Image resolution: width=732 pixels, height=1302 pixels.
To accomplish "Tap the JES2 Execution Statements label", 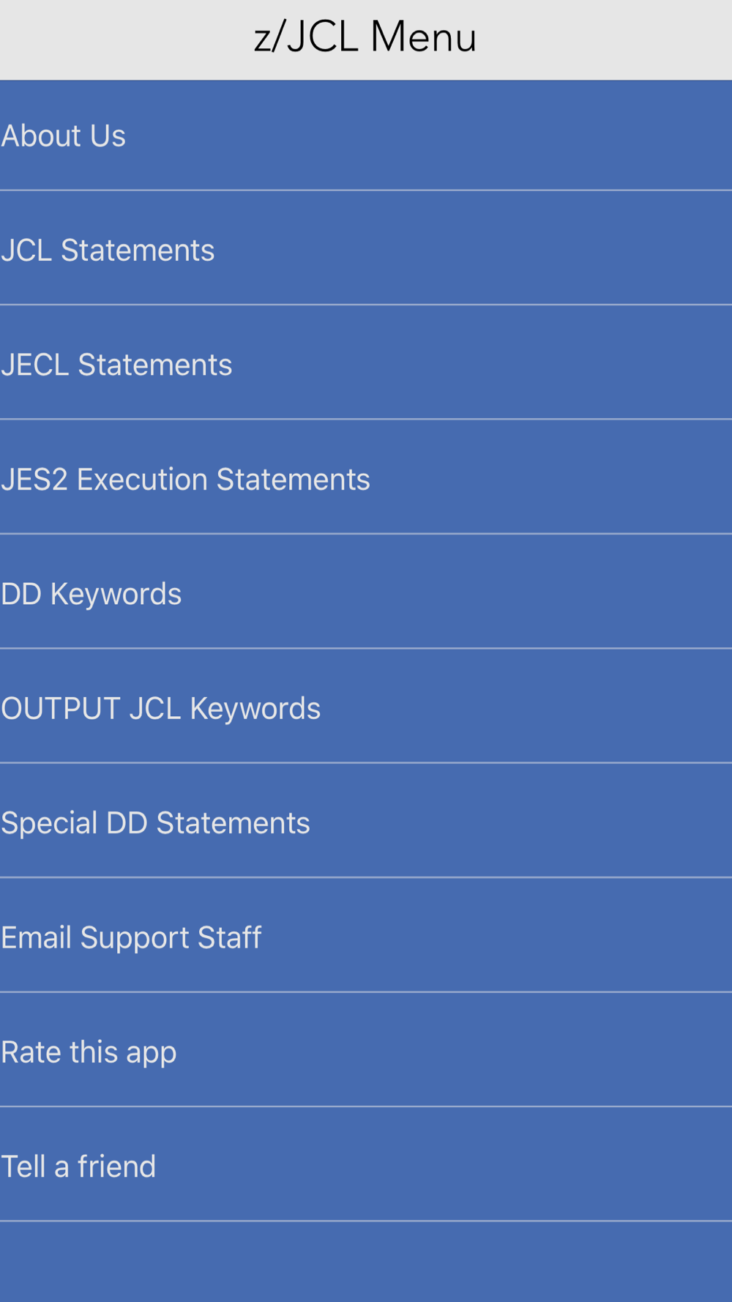I will point(185,480).
